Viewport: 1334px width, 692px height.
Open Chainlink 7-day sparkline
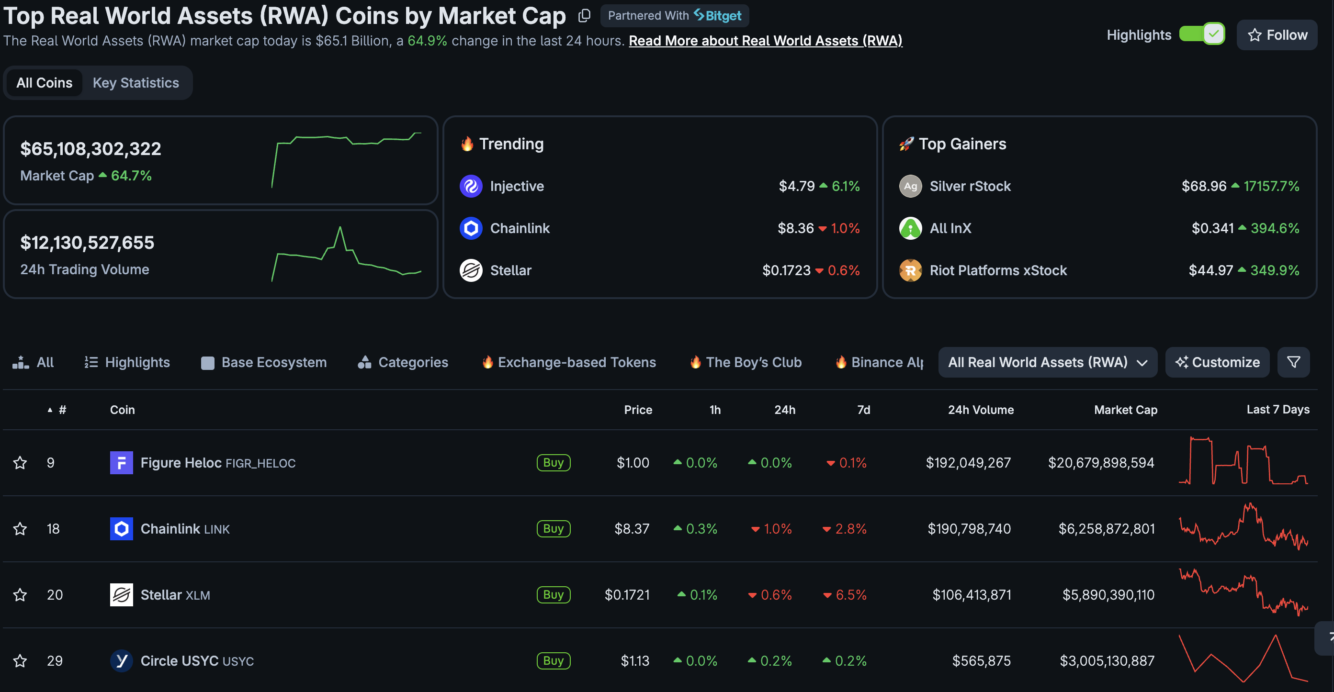pos(1244,526)
